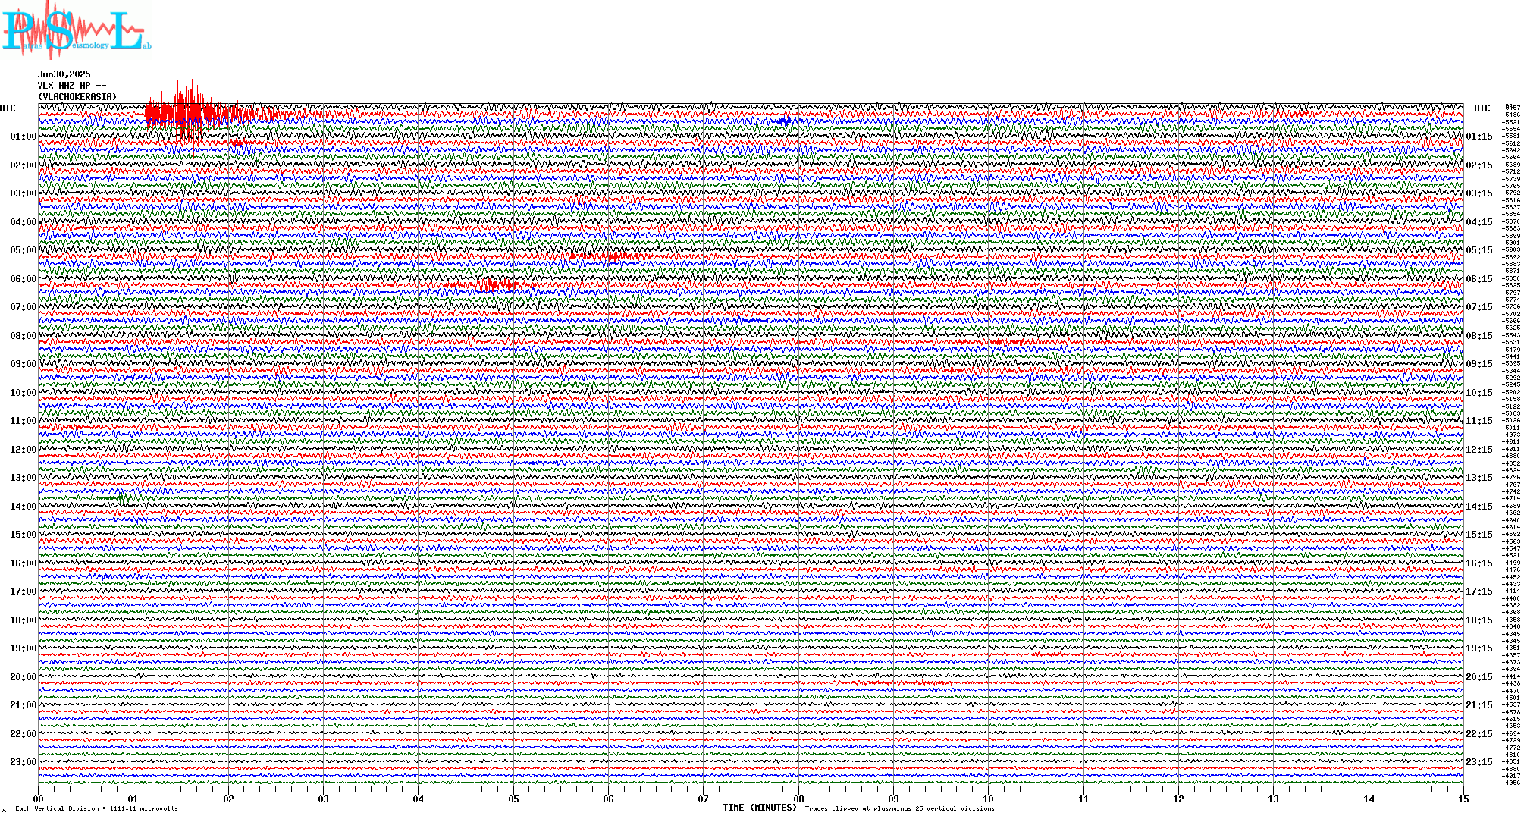The image size is (1524, 819).
Task: Click the '10' minute tick on the bottom axis
Action: pos(988,799)
